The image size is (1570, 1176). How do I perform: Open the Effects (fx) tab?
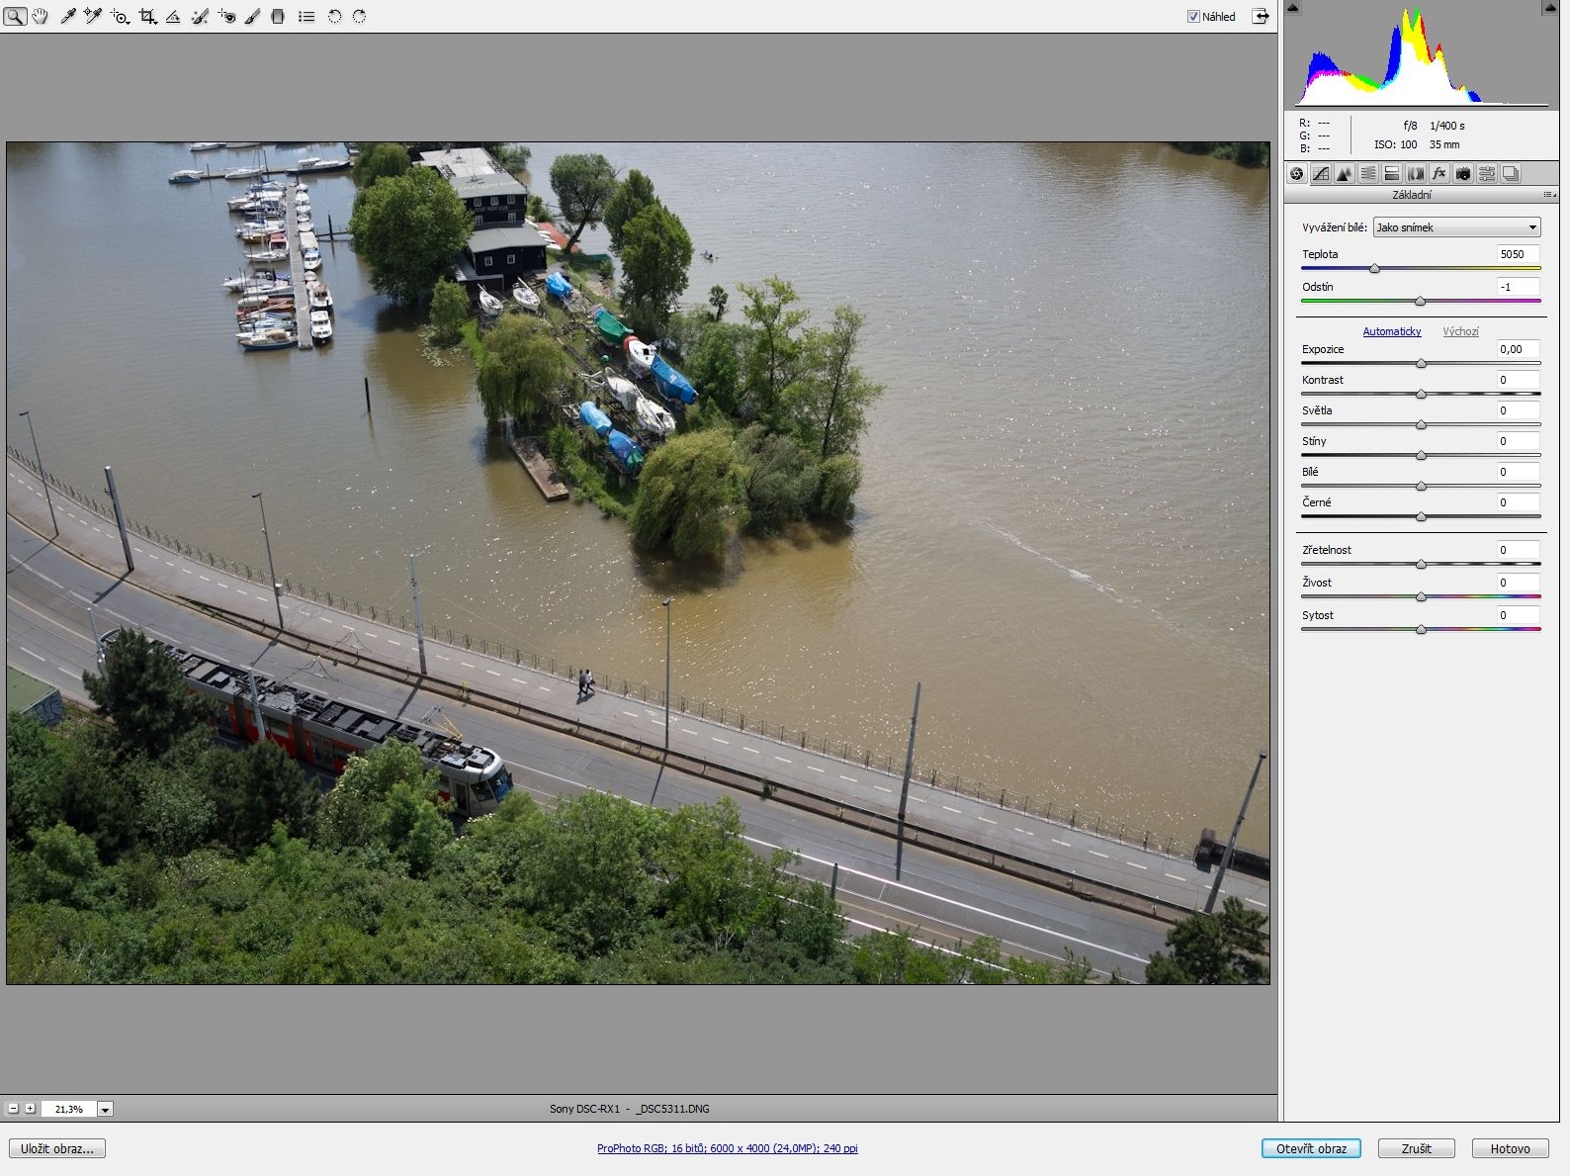click(x=1439, y=174)
